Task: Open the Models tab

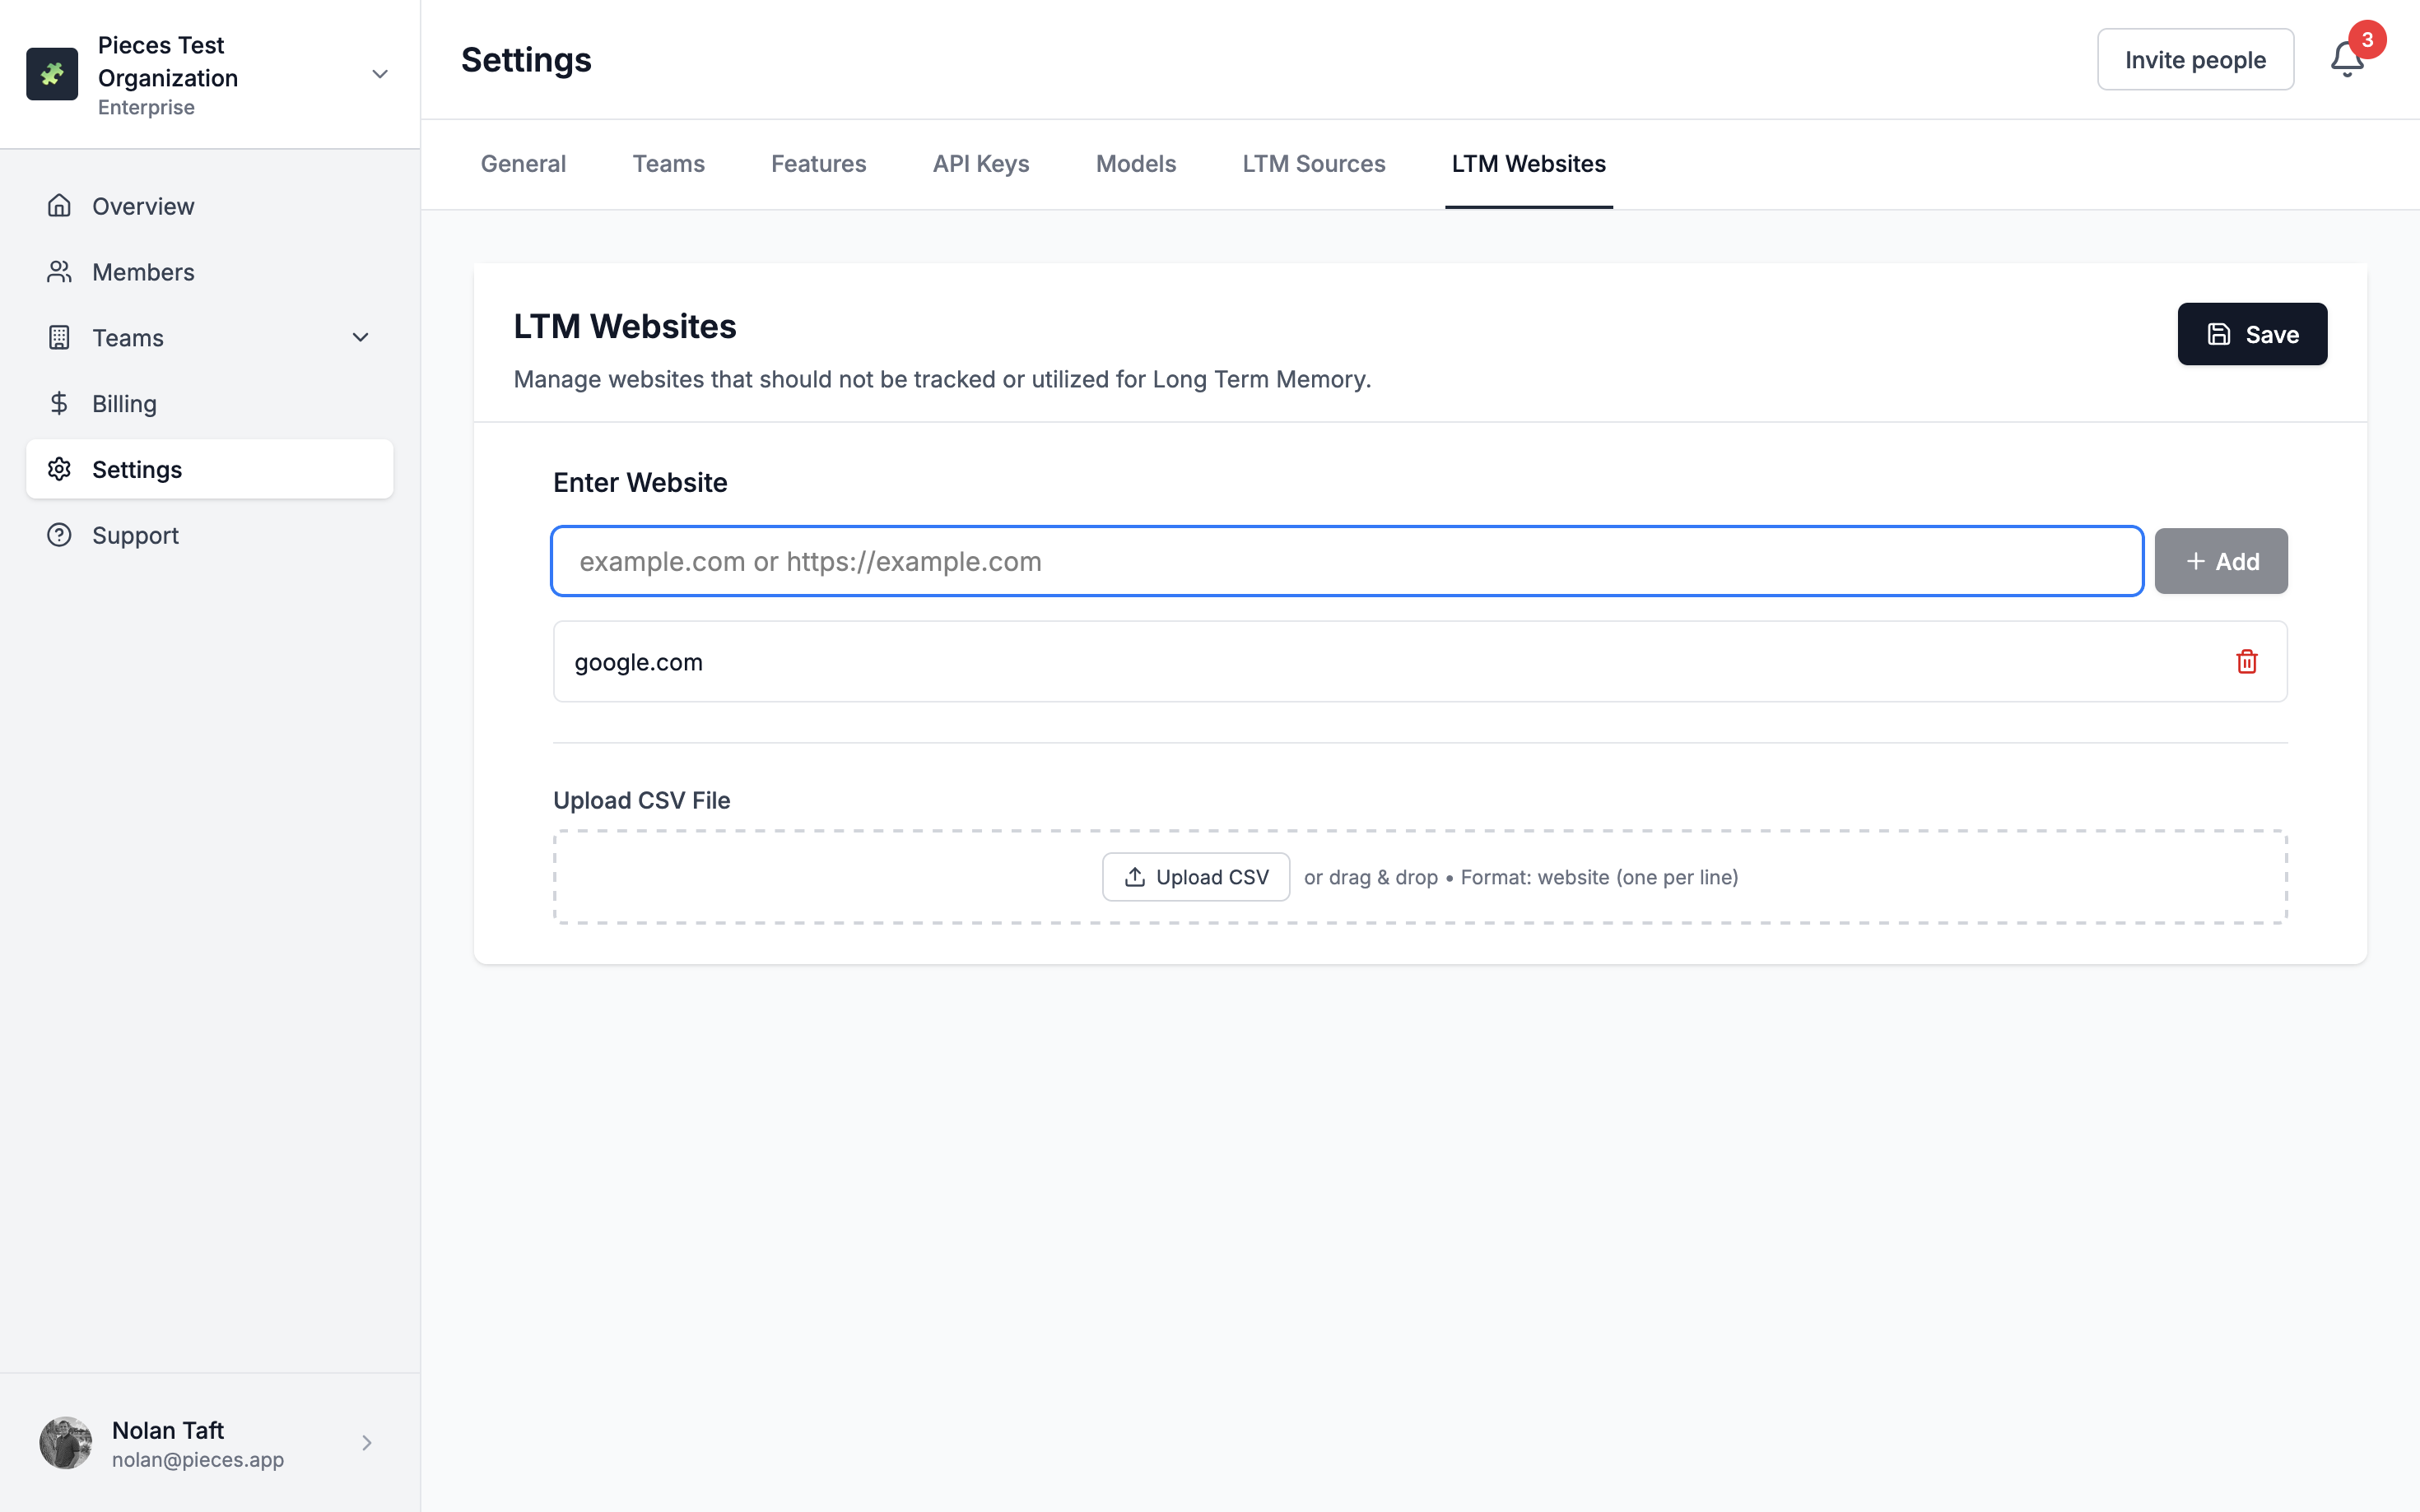Action: tap(1135, 164)
